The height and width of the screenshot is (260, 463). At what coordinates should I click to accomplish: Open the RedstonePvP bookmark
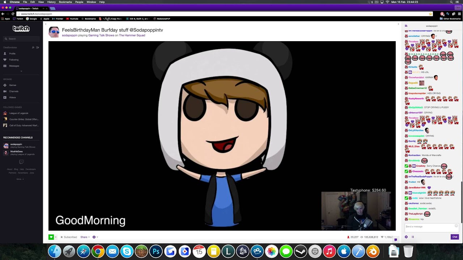[x=162, y=19]
